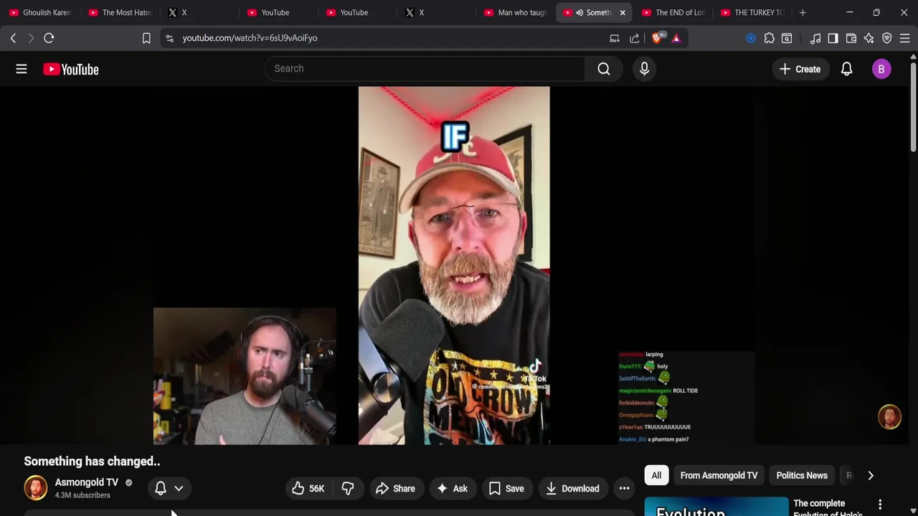Viewport: 918px width, 516px height.
Task: Click the browser address bar URL
Action: [x=250, y=38]
